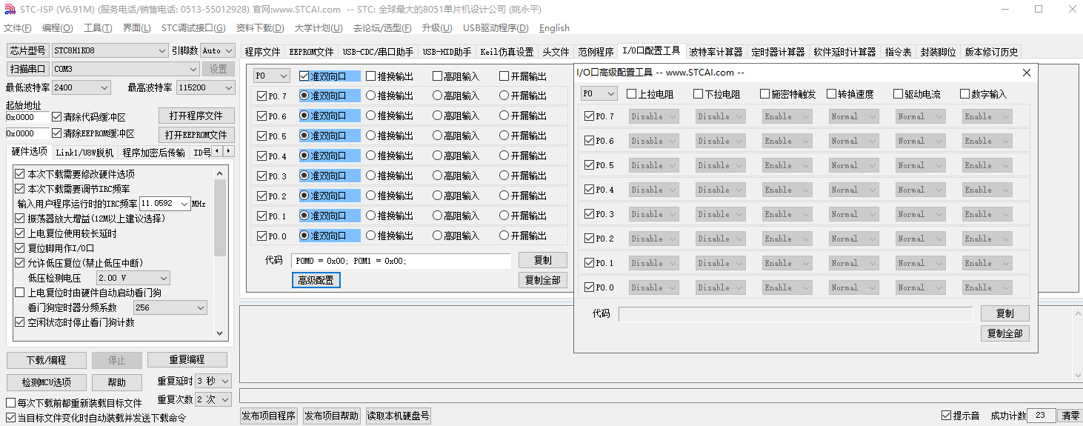The width and height of the screenshot is (1083, 426).
Task: Click 下载/编程 button
Action: 46,360
